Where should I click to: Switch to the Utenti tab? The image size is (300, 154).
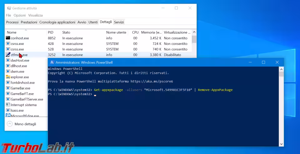93,22
